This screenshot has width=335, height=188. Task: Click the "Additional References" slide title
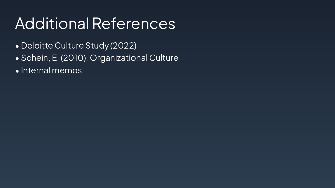[95, 23]
